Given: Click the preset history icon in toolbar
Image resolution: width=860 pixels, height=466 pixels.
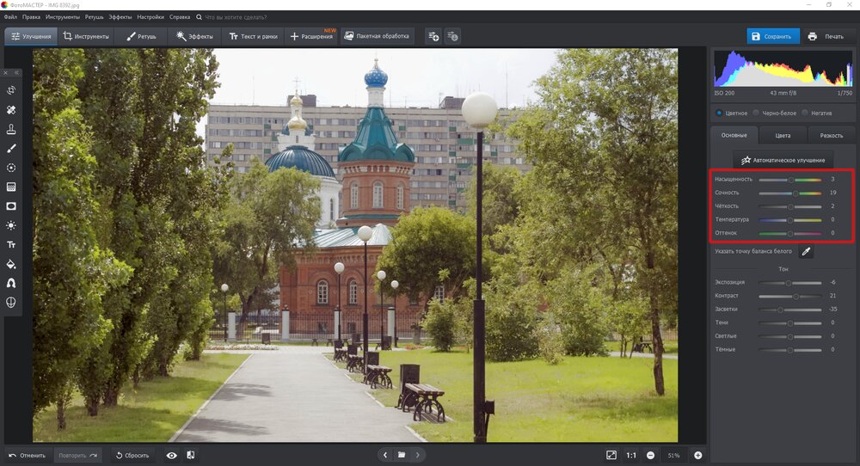Looking at the screenshot, I should click(x=452, y=36).
